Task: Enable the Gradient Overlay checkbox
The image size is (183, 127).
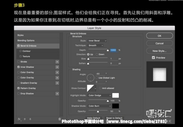Action: (18, 83)
